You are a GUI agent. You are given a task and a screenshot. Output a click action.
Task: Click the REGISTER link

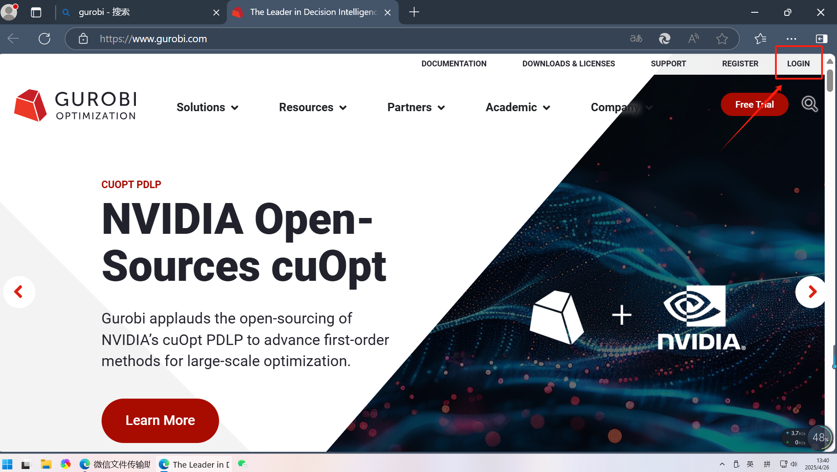pyautogui.click(x=740, y=64)
